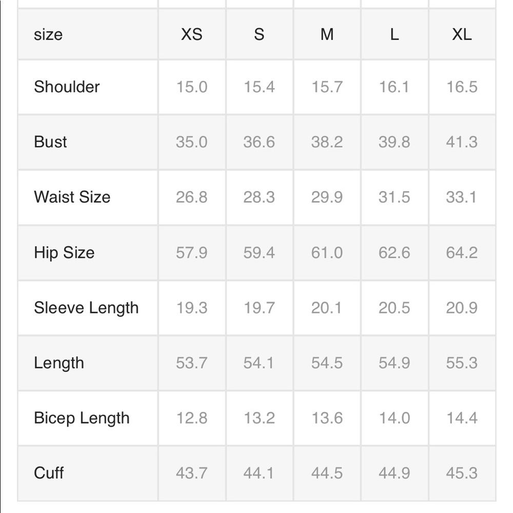Image resolution: width=513 pixels, height=513 pixels.
Task: Select the 31.5 Waist L cell
Action: coord(394,198)
